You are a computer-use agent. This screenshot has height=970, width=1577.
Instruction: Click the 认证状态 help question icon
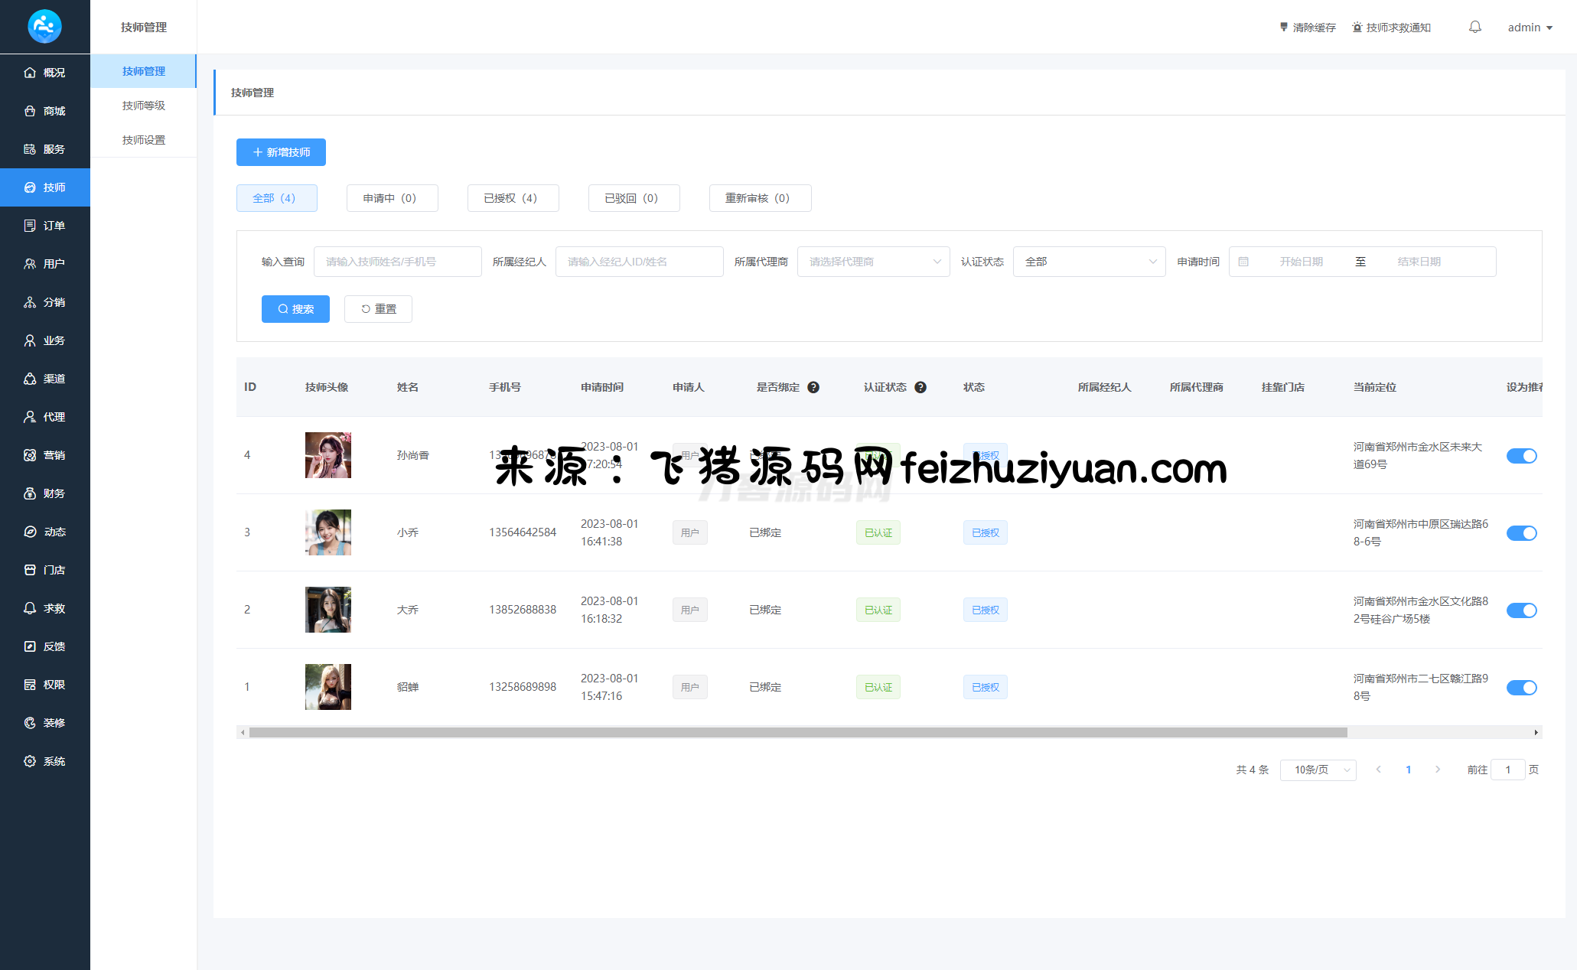pyautogui.click(x=920, y=387)
